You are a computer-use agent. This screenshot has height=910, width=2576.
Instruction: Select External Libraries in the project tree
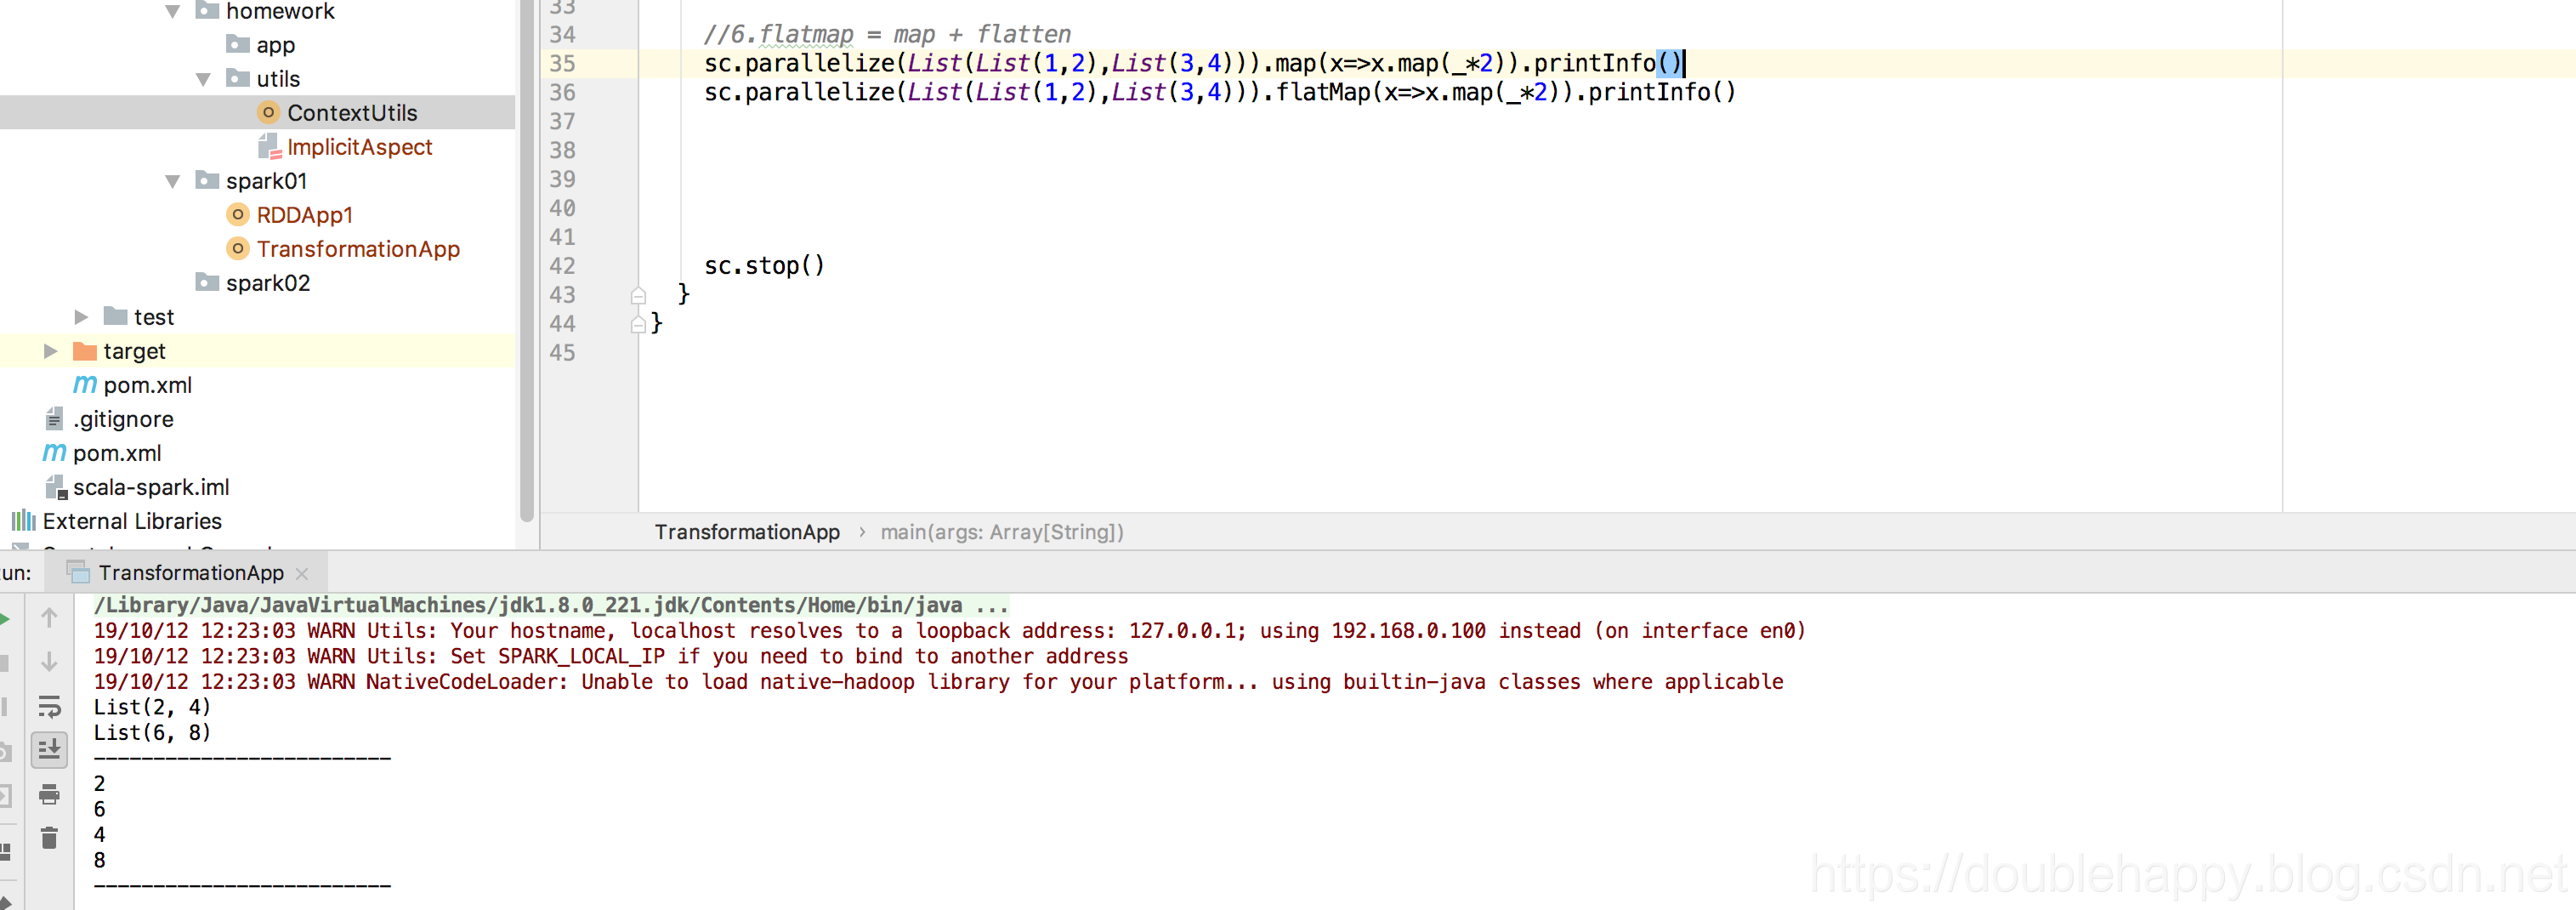(132, 521)
